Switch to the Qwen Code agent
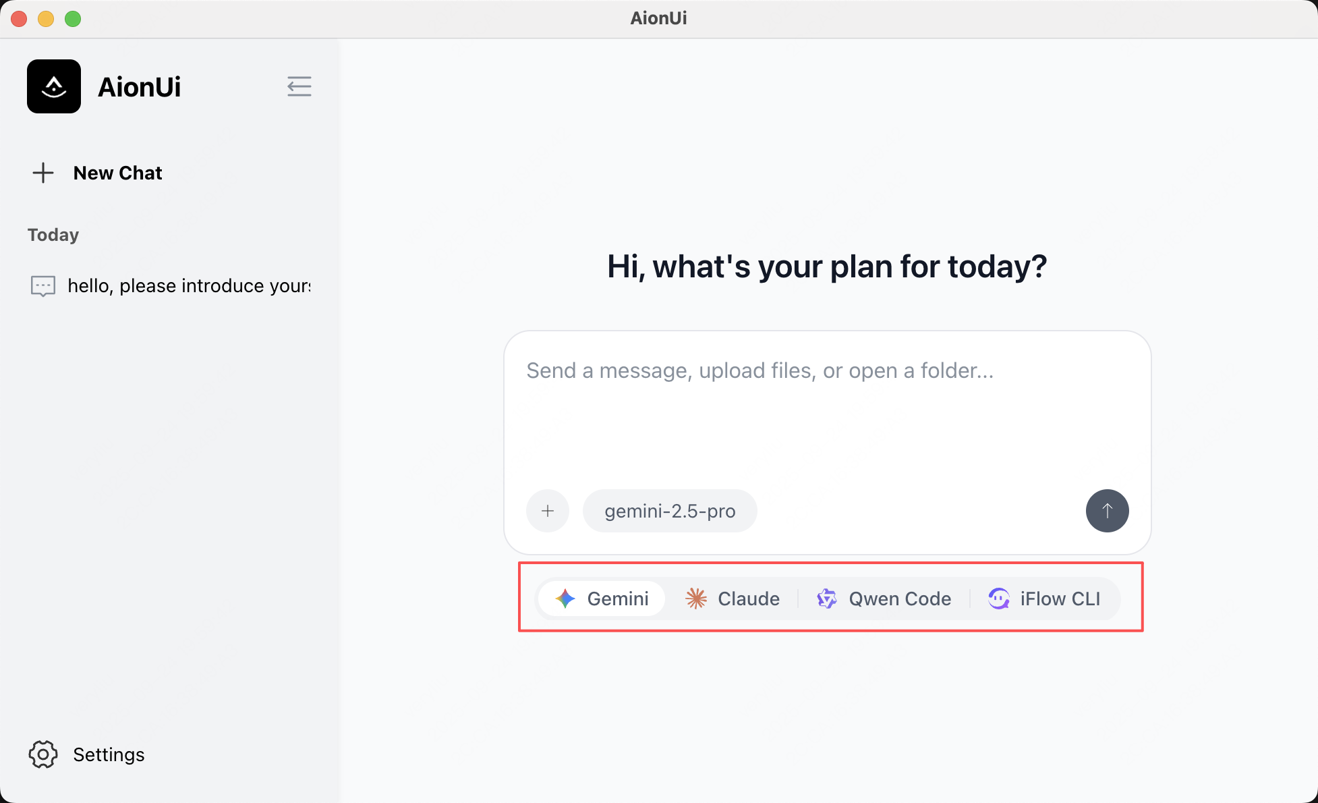 (x=884, y=599)
